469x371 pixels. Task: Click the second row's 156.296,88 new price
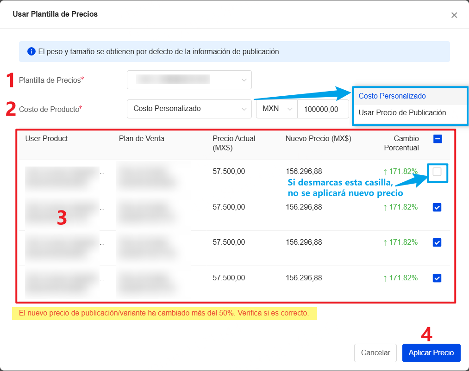pyautogui.click(x=304, y=207)
